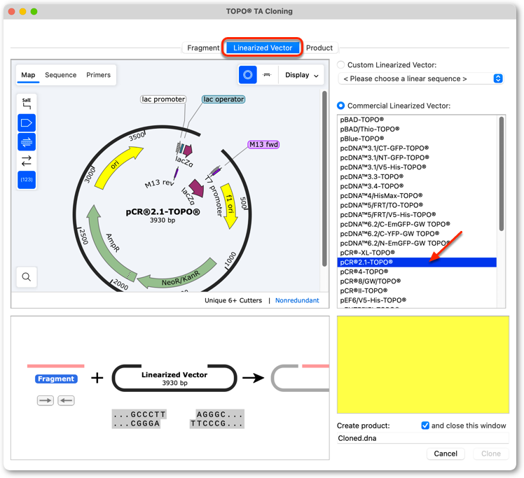Select highlighted pCR®2.1-TOPO® vector
524x478 pixels.
417,262
